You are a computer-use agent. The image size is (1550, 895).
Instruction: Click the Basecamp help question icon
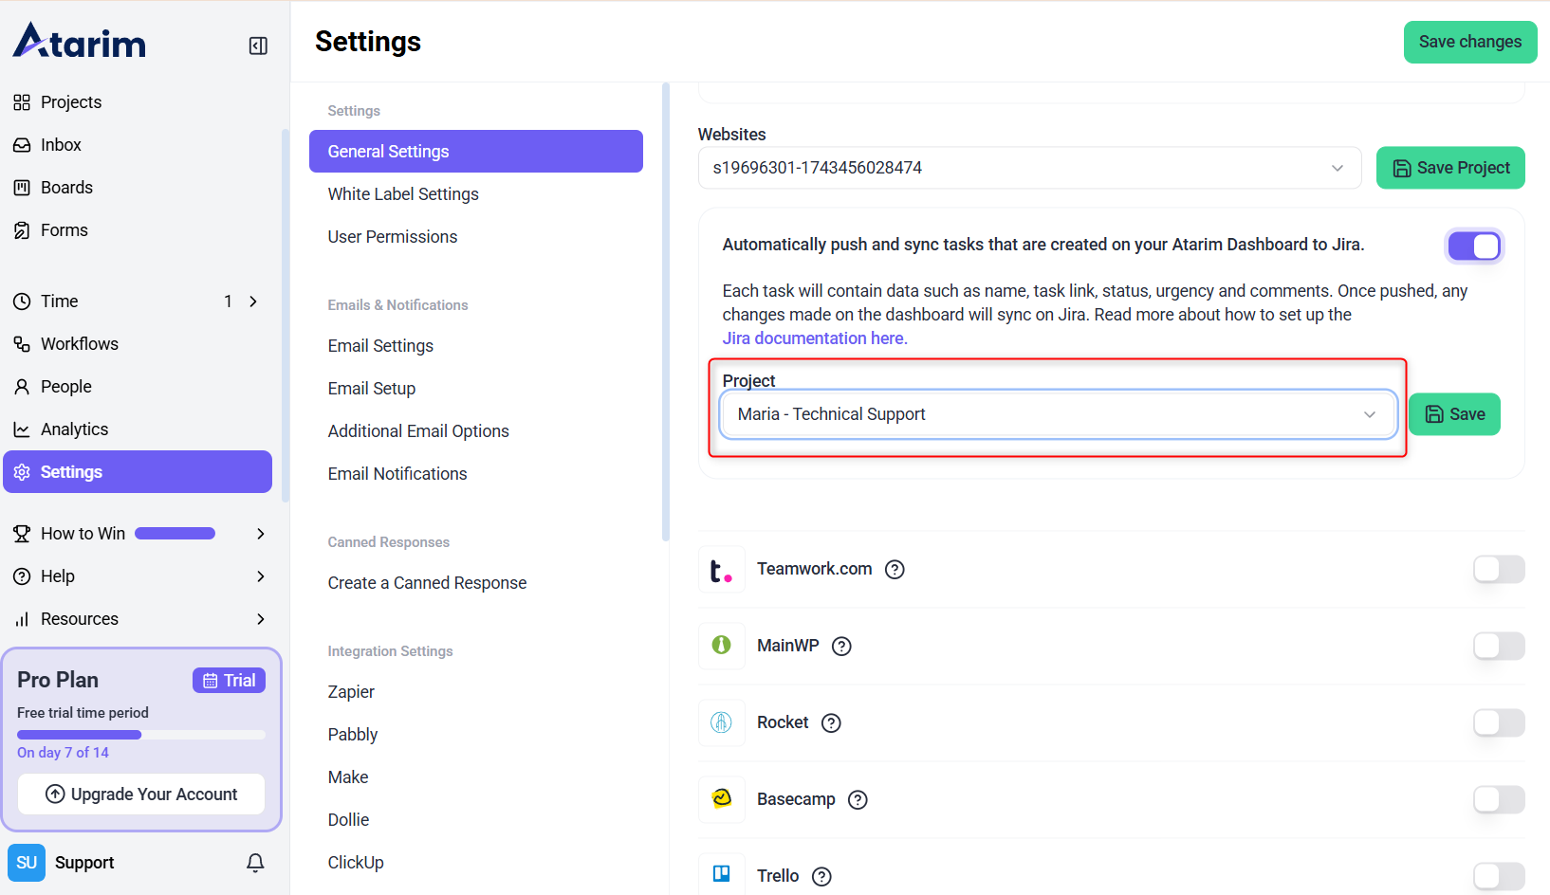pyautogui.click(x=858, y=799)
